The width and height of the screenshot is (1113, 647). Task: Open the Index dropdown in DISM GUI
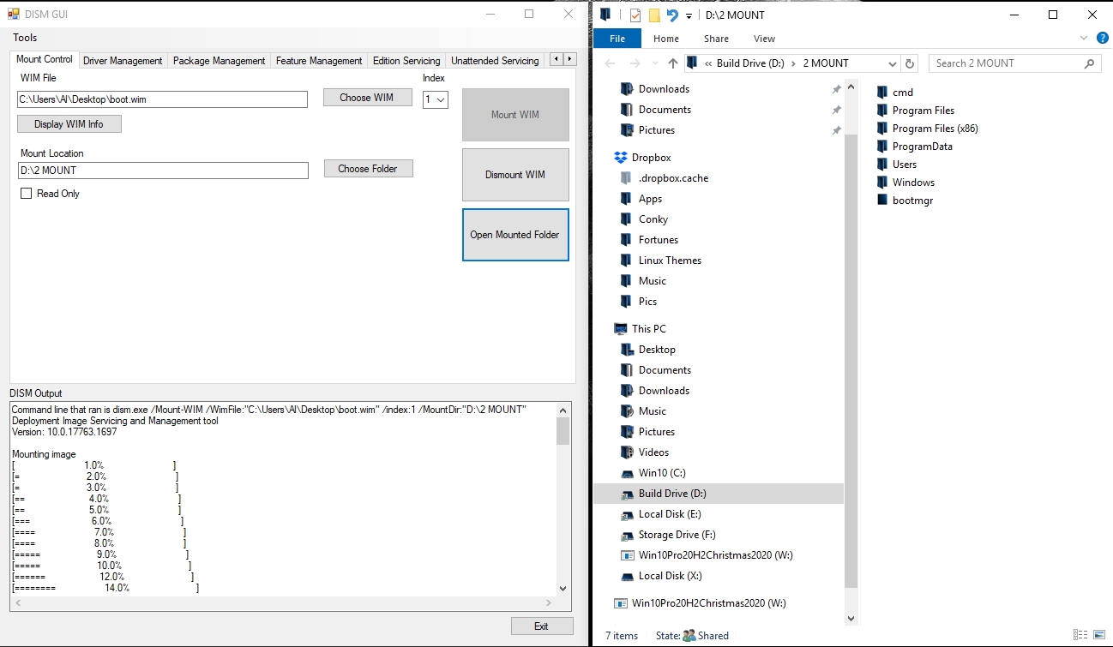coord(440,100)
